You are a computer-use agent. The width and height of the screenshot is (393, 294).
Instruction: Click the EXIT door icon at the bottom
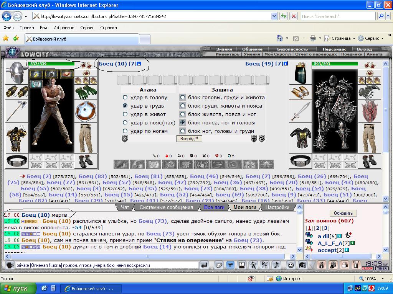[356, 265]
